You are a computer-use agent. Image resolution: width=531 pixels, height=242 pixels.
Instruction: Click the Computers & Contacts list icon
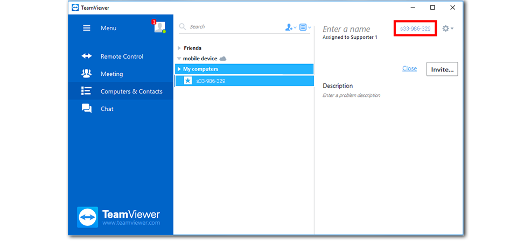[86, 91]
